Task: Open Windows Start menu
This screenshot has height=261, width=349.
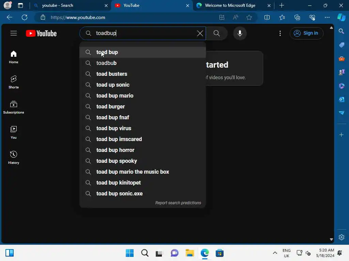Action: click(x=130, y=253)
